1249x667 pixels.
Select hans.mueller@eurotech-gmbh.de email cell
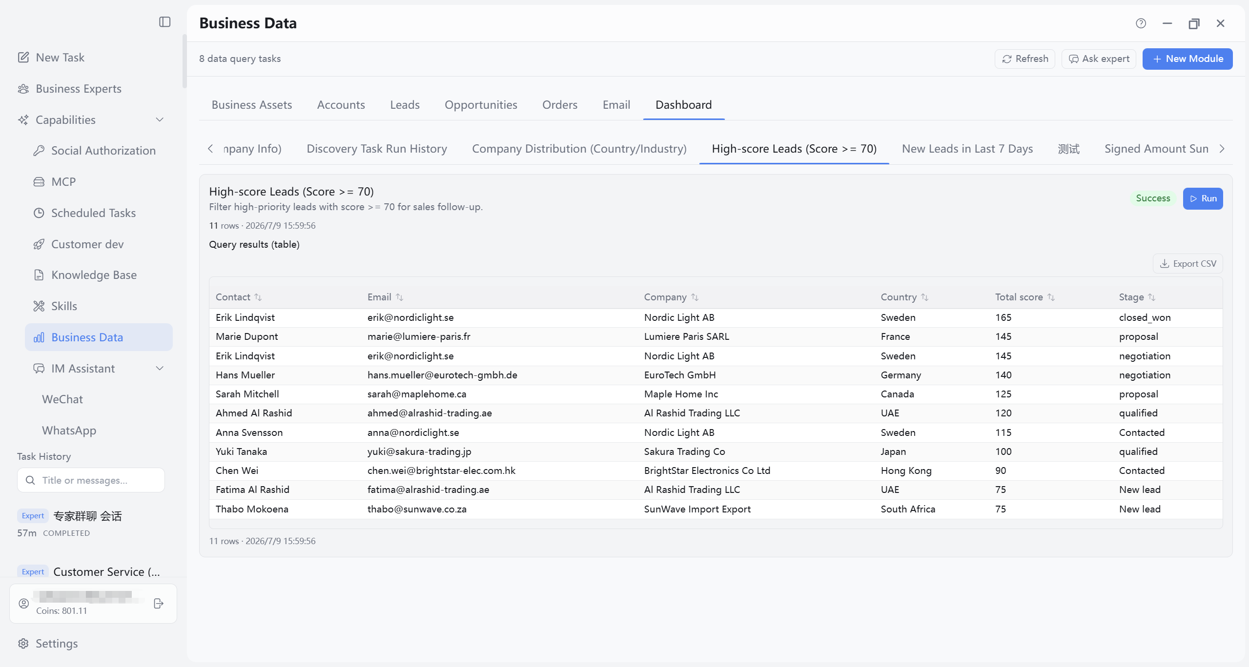[442, 375]
